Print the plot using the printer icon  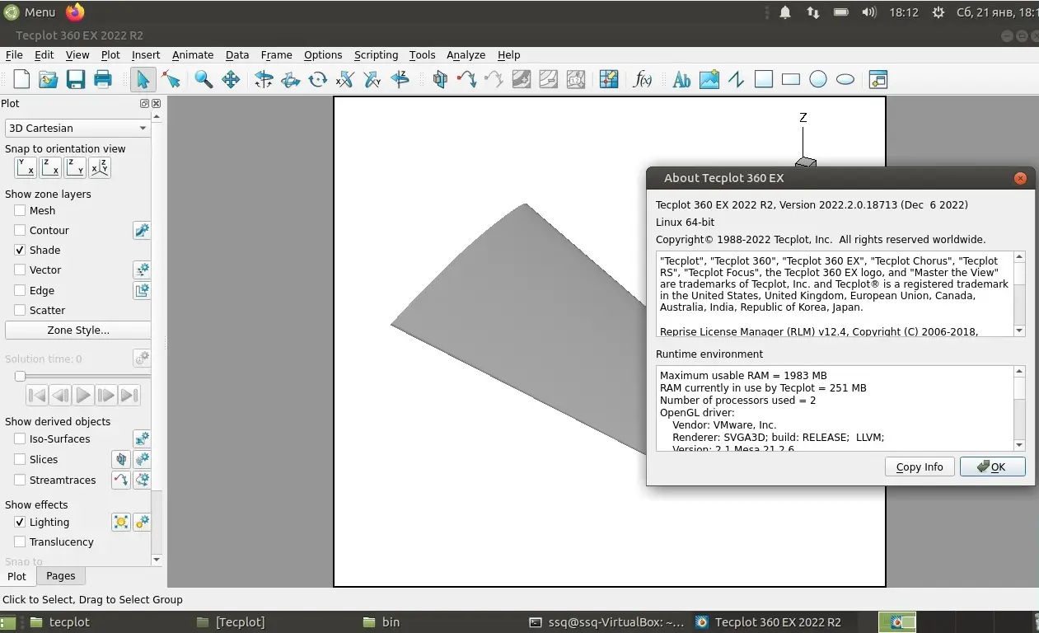point(103,80)
